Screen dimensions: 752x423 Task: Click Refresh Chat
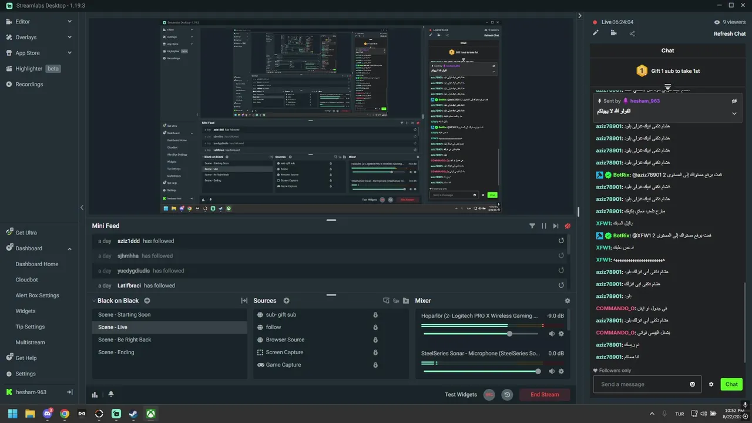click(x=730, y=34)
